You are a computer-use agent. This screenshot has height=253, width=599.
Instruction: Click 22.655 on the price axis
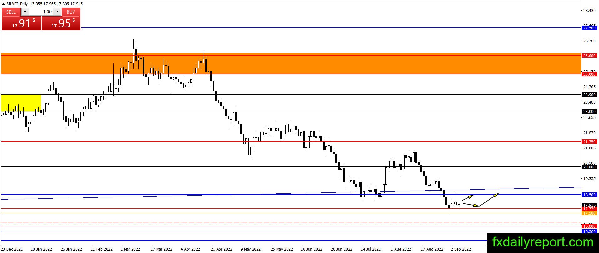589,118
